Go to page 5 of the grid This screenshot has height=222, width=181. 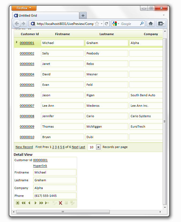click(x=61, y=147)
